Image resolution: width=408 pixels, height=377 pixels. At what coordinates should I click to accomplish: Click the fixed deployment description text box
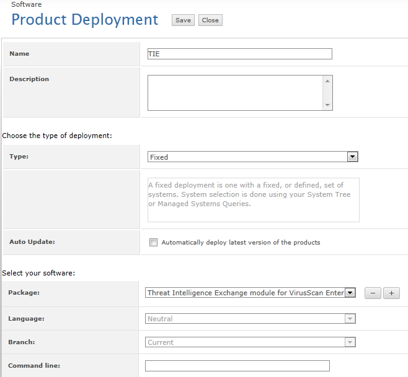click(254, 200)
